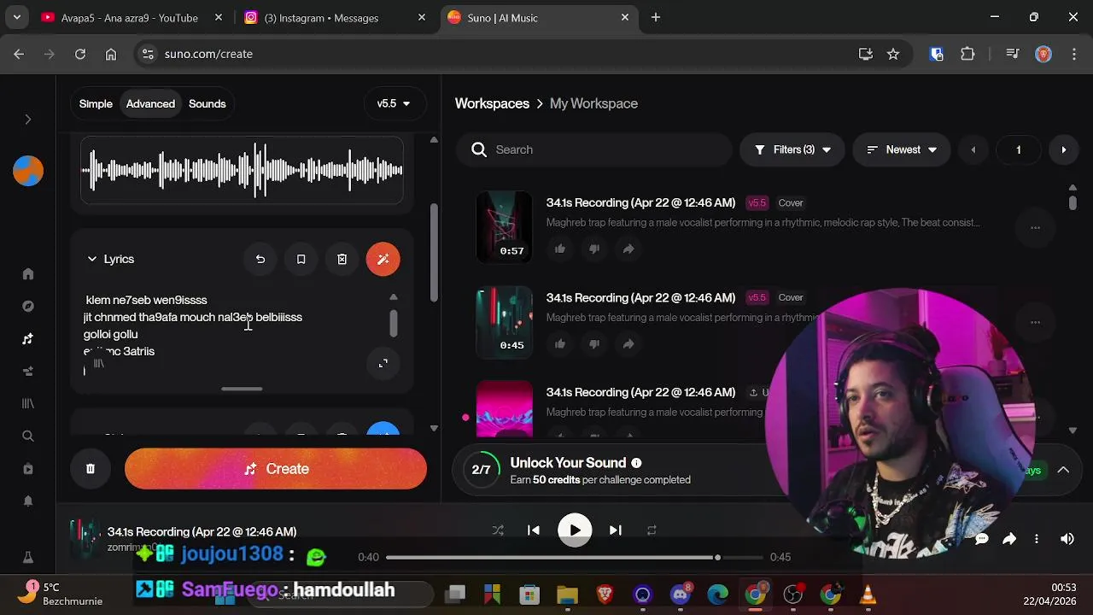The width and height of the screenshot is (1093, 615).
Task: Skip to the next track
Action: coord(615,530)
